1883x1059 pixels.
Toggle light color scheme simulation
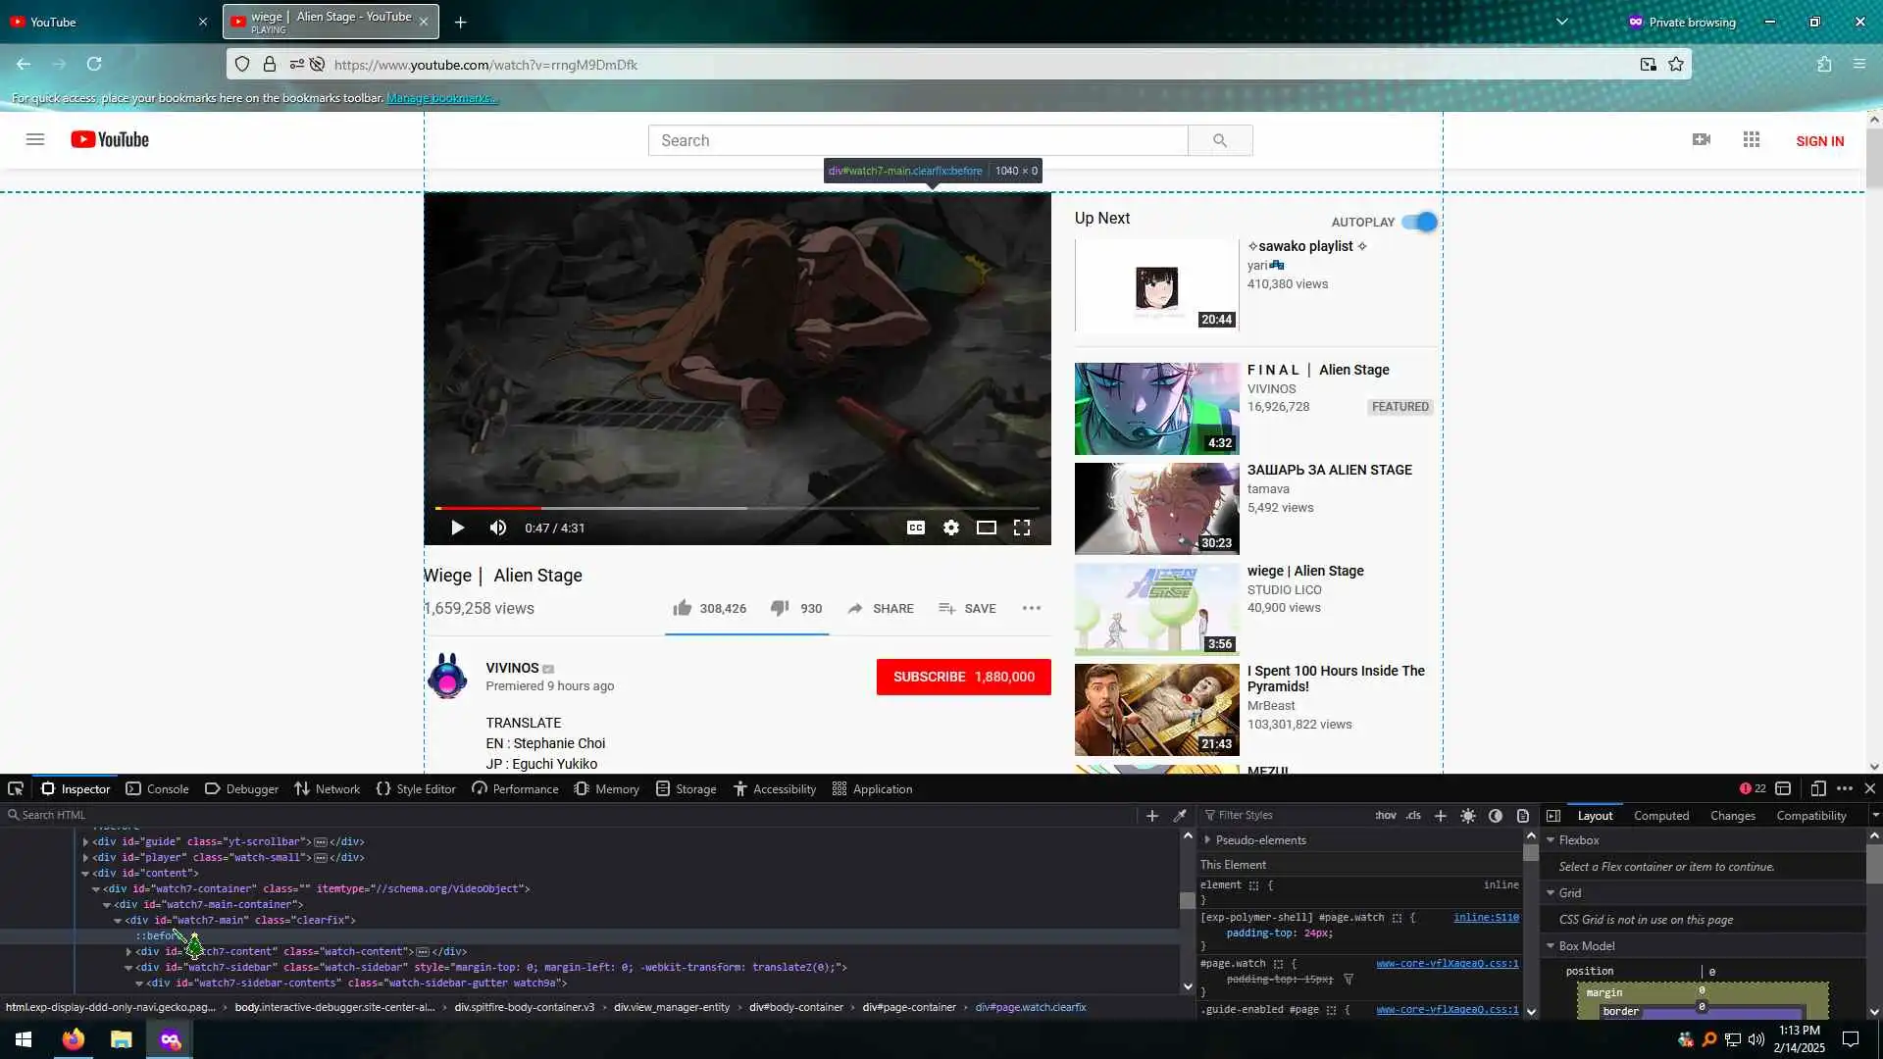click(1467, 815)
